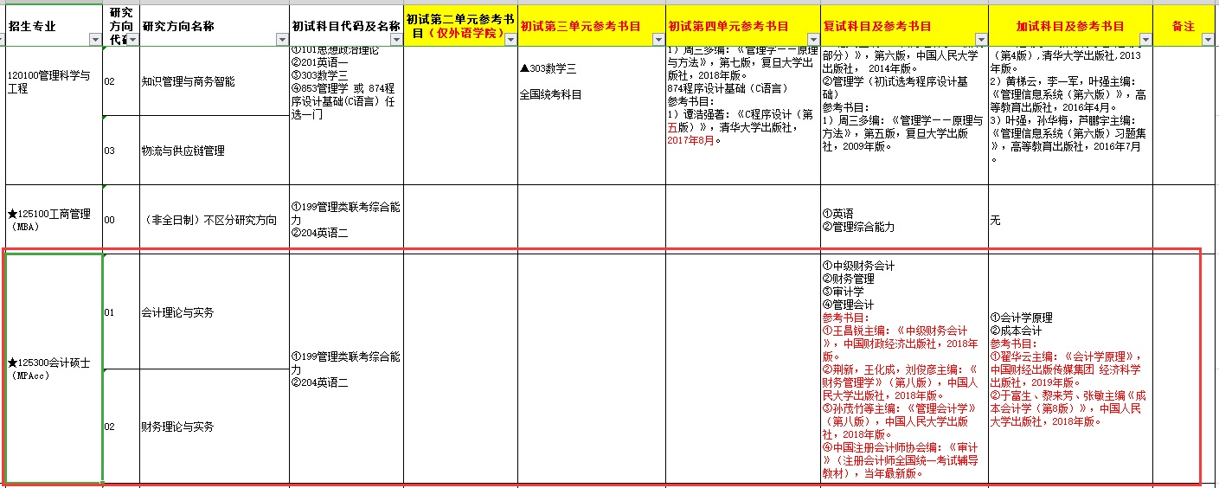Select the 复试科目及参考书目 header cell
Viewport: 1219px width, 488px height.
point(905,26)
